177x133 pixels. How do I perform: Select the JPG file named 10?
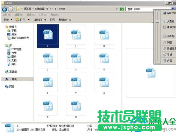(76, 107)
